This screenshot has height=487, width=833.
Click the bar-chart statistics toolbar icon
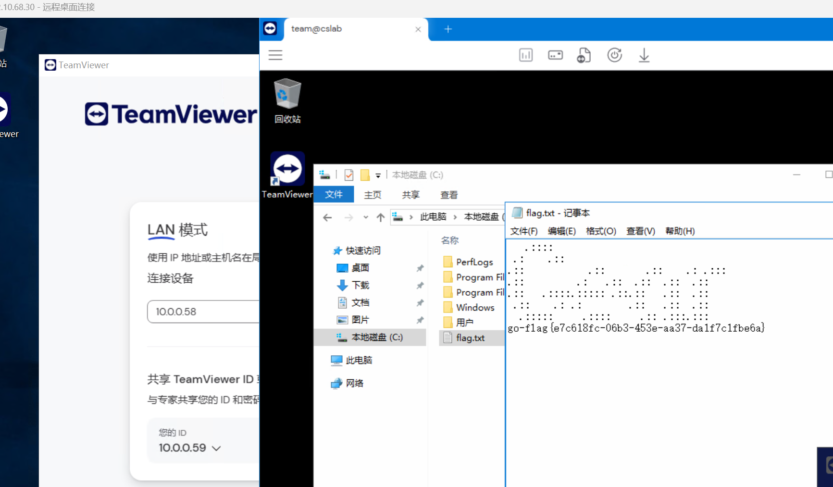tap(526, 55)
